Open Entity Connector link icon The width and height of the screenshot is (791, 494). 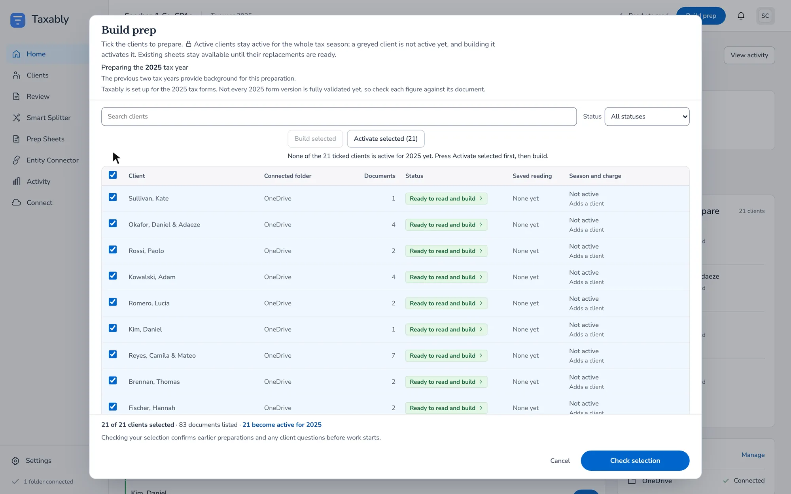(x=16, y=160)
